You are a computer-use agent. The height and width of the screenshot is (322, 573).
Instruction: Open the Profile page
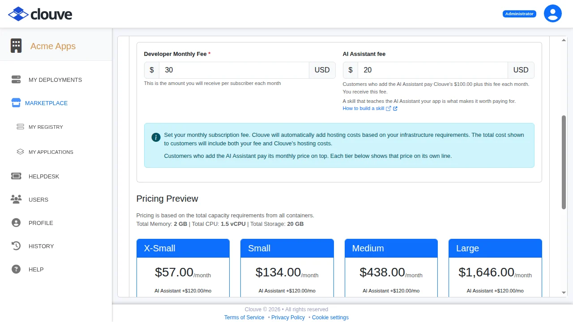(x=41, y=223)
